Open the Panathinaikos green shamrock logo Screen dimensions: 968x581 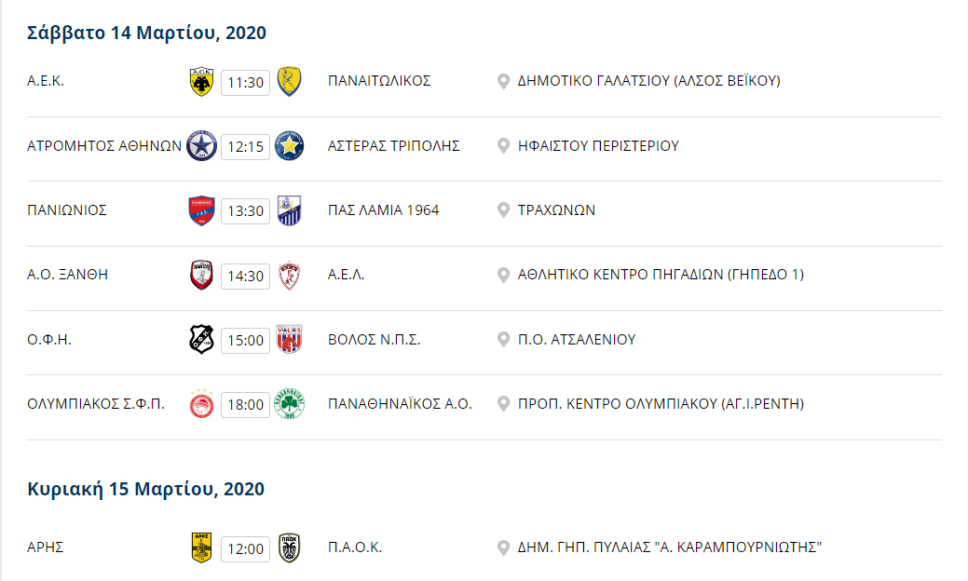pos(289,404)
